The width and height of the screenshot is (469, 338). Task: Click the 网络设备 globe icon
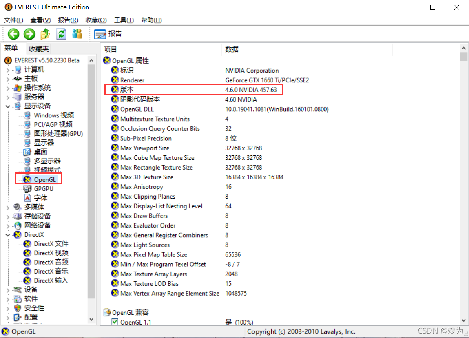pos(18,225)
